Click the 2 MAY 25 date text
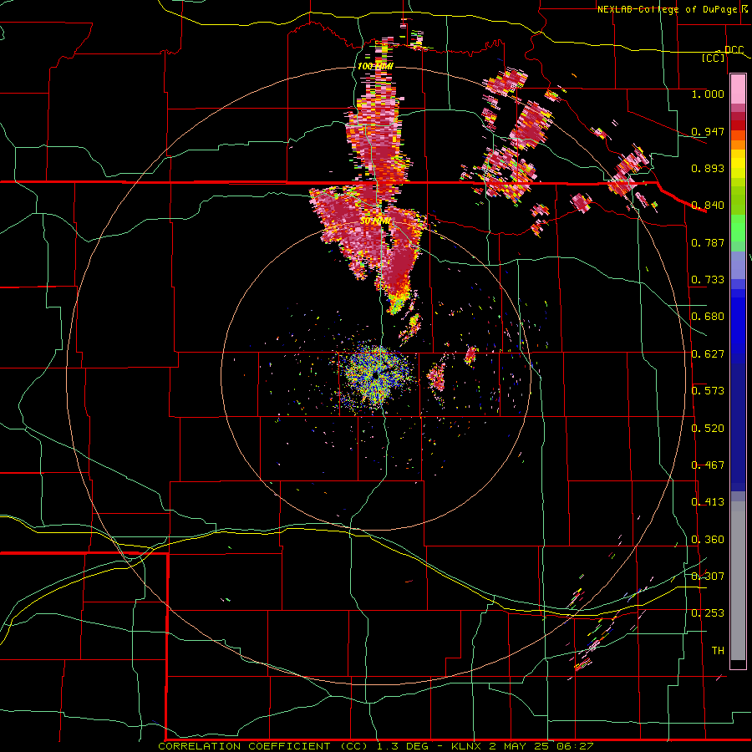This screenshot has height=752, width=752. click(519, 746)
